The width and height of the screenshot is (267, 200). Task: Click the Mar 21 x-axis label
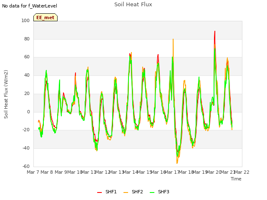pyautogui.click(x=228, y=172)
